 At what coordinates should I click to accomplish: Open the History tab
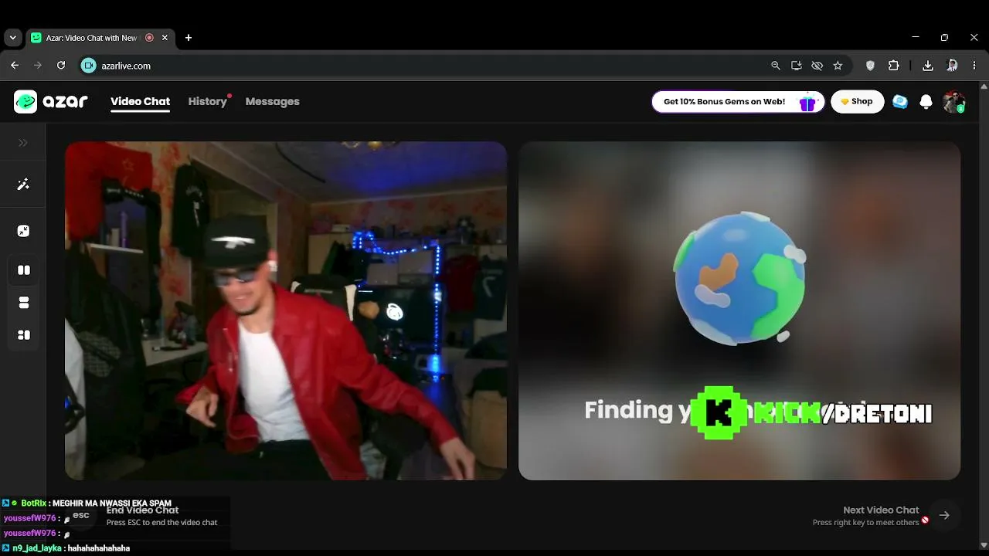tap(208, 101)
